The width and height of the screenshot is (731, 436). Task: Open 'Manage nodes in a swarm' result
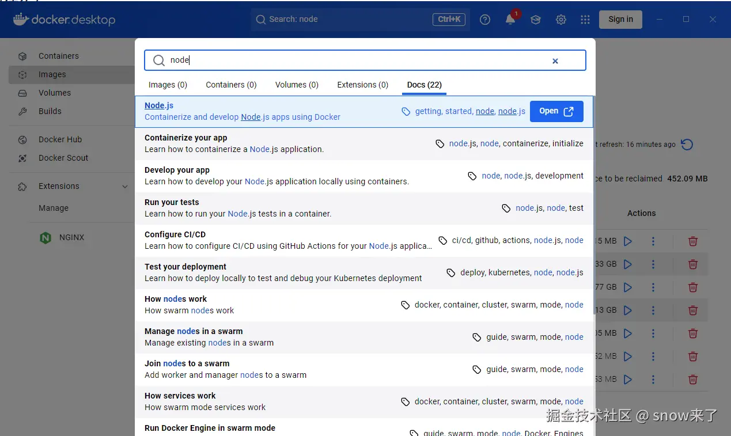(x=364, y=337)
